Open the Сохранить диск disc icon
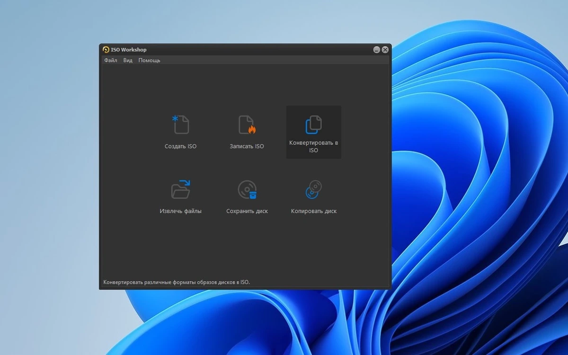 pos(247,189)
